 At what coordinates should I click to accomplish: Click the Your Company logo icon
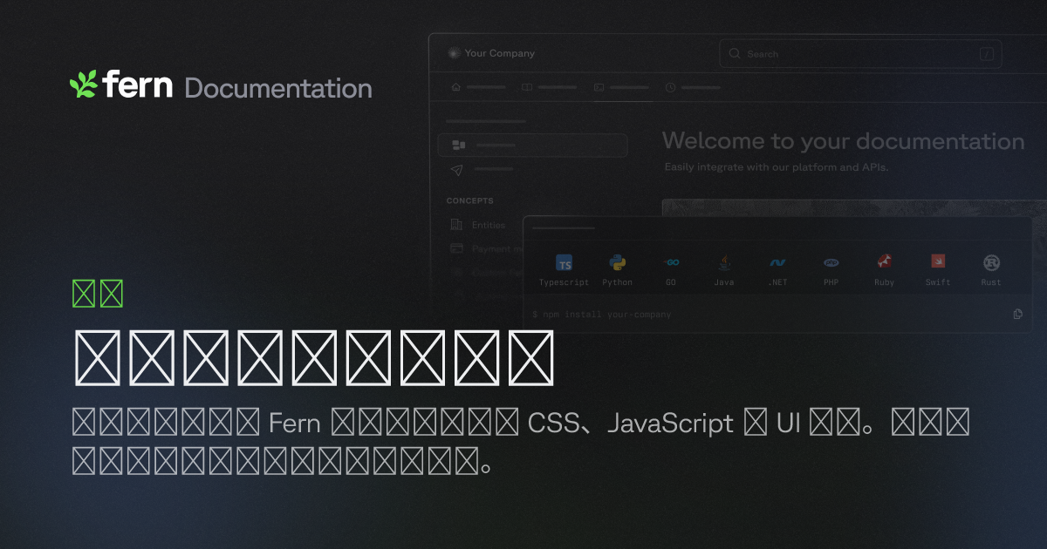click(453, 53)
